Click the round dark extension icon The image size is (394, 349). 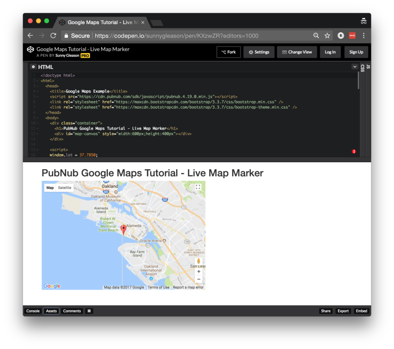click(341, 36)
